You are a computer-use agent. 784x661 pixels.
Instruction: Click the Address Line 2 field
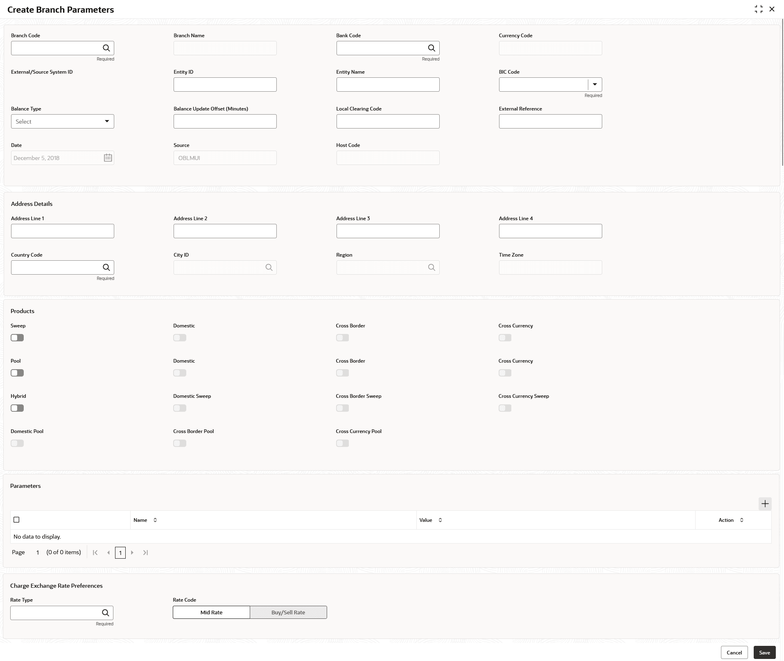(225, 231)
